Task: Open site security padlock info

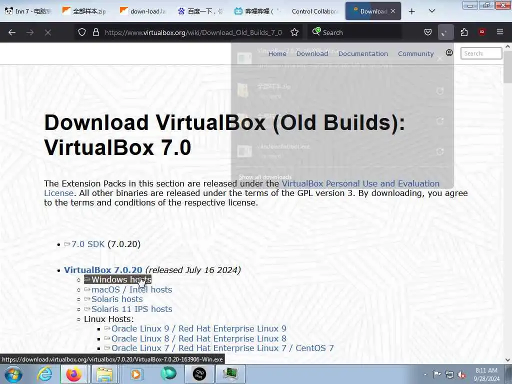Action: pos(95,32)
